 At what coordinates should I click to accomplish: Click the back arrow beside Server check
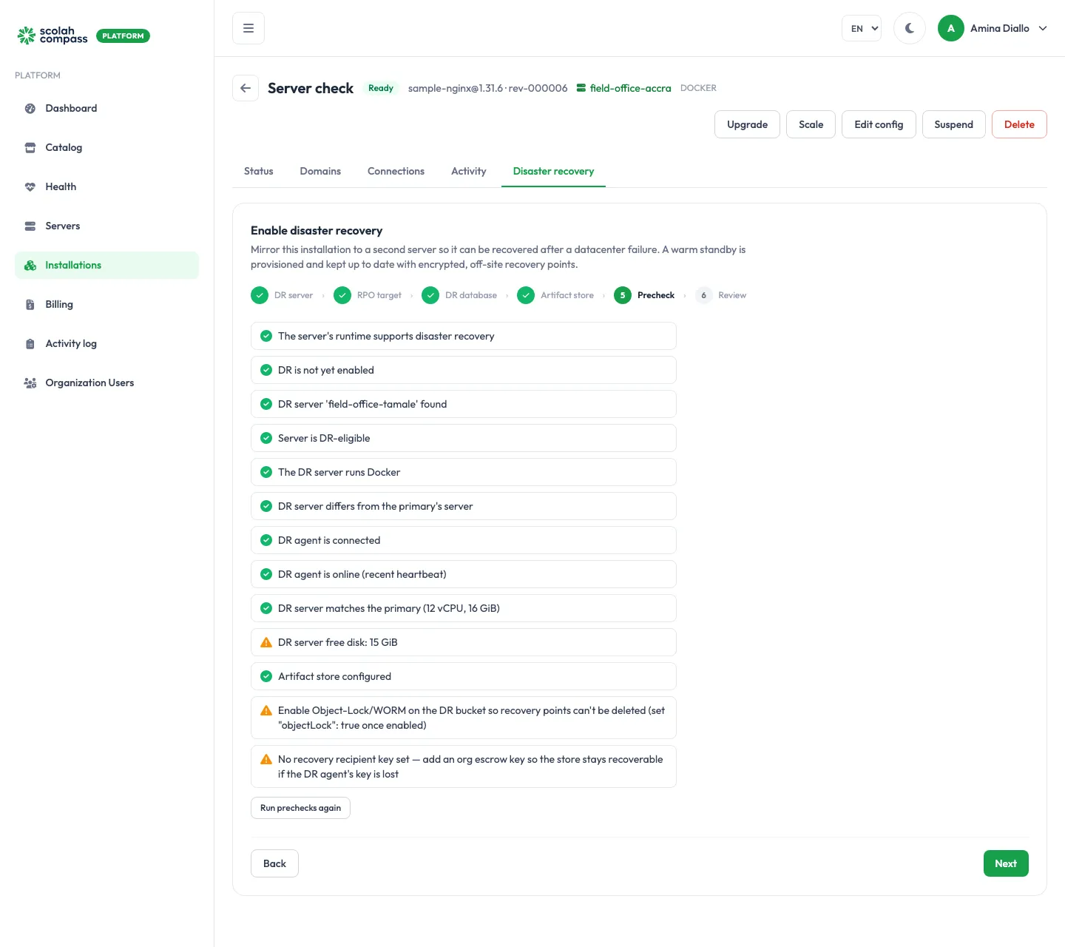[246, 88]
